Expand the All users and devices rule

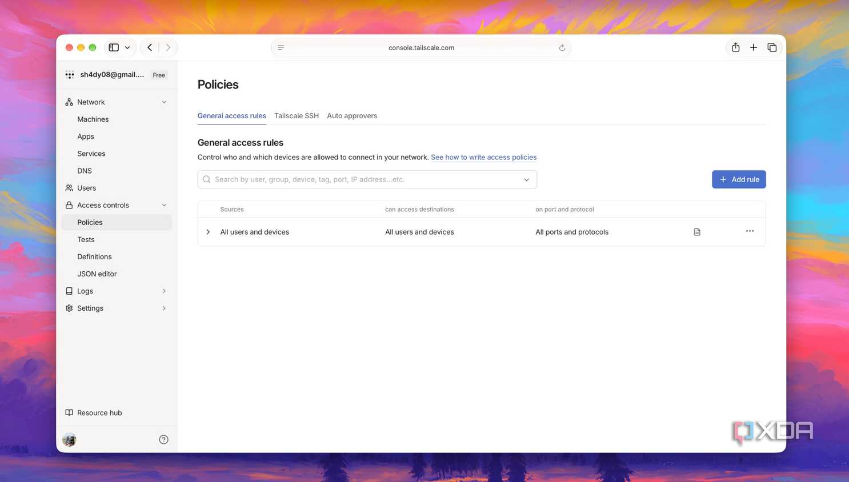[x=208, y=232]
